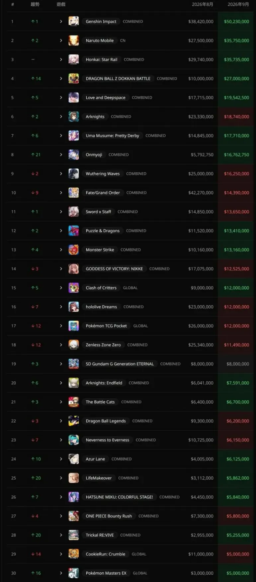
Task: Expand the Azur Lane row chevron
Action: 61,459
